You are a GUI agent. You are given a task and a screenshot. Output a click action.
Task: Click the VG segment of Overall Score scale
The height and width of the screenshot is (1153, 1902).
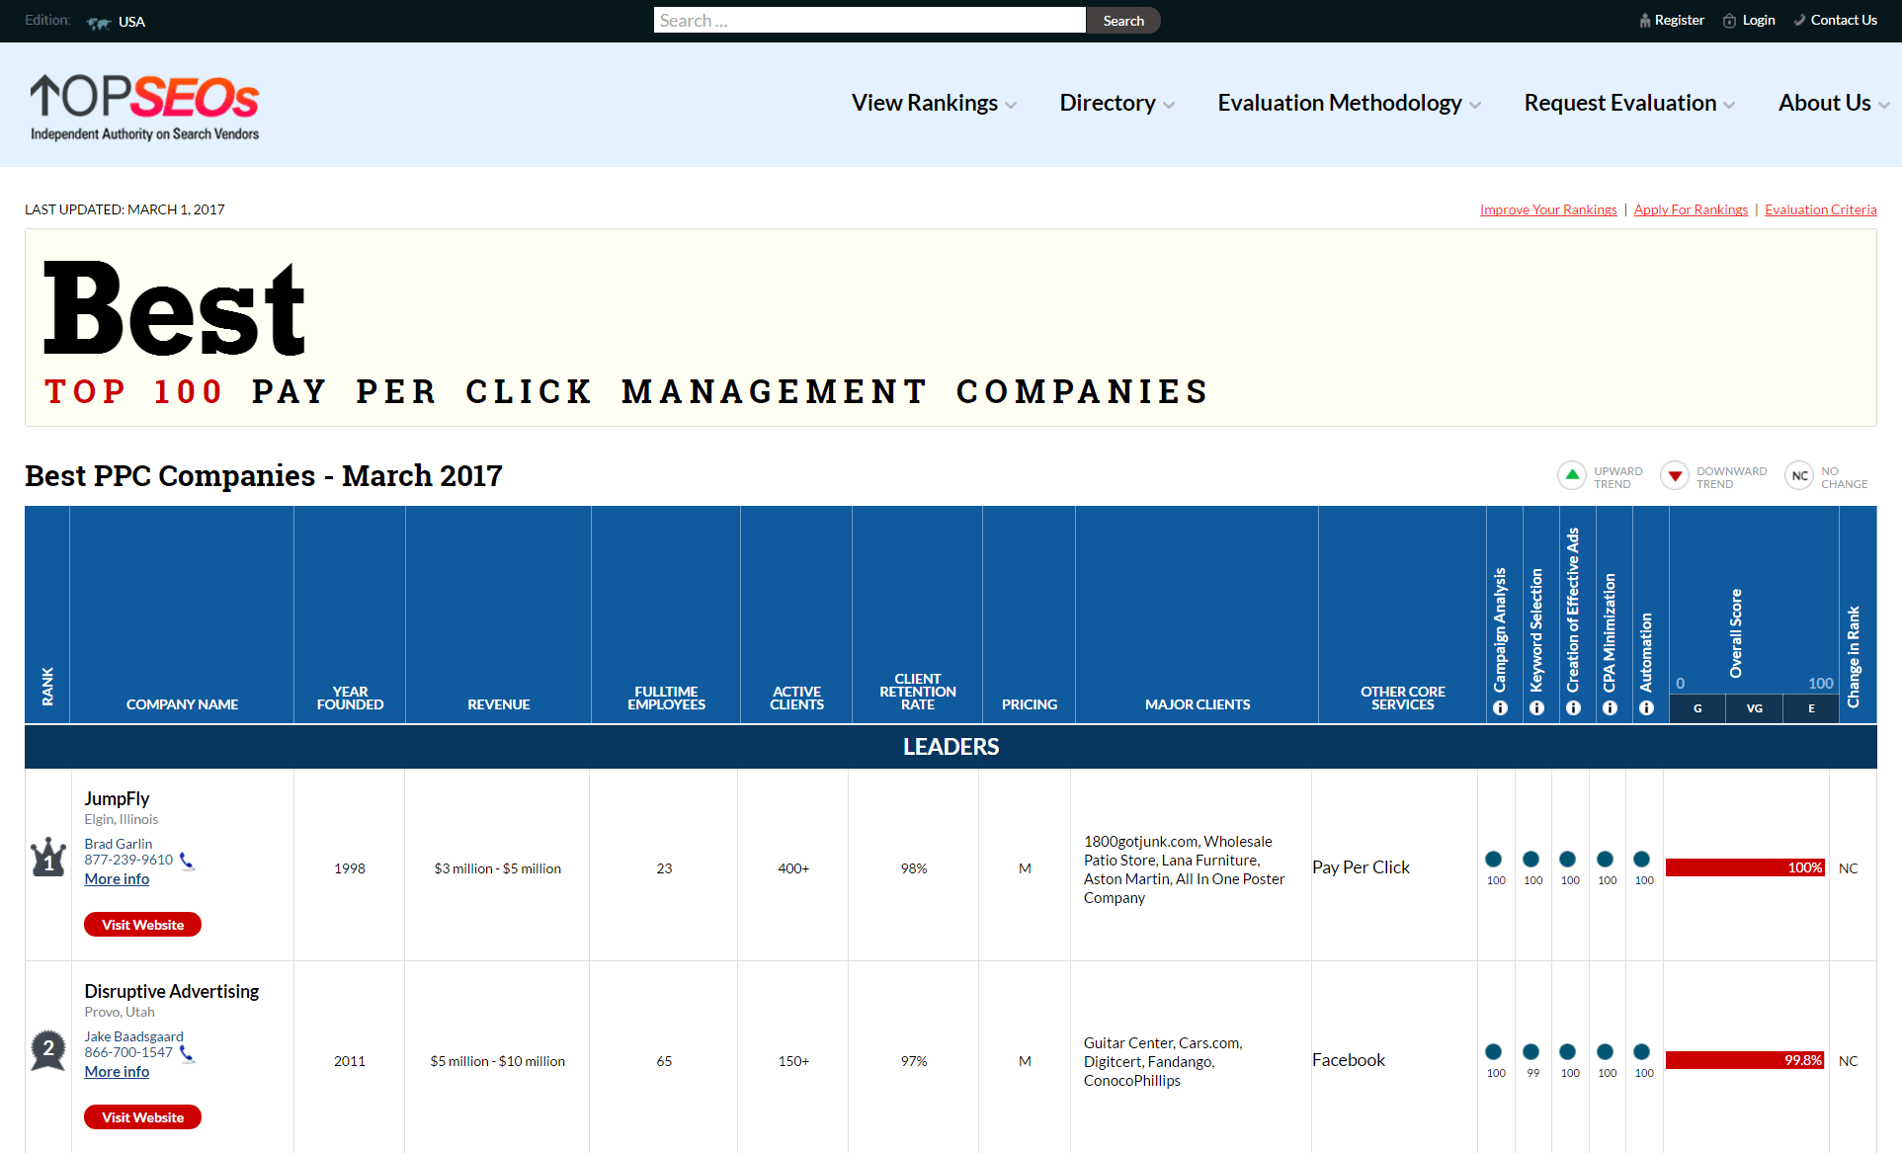1755,708
